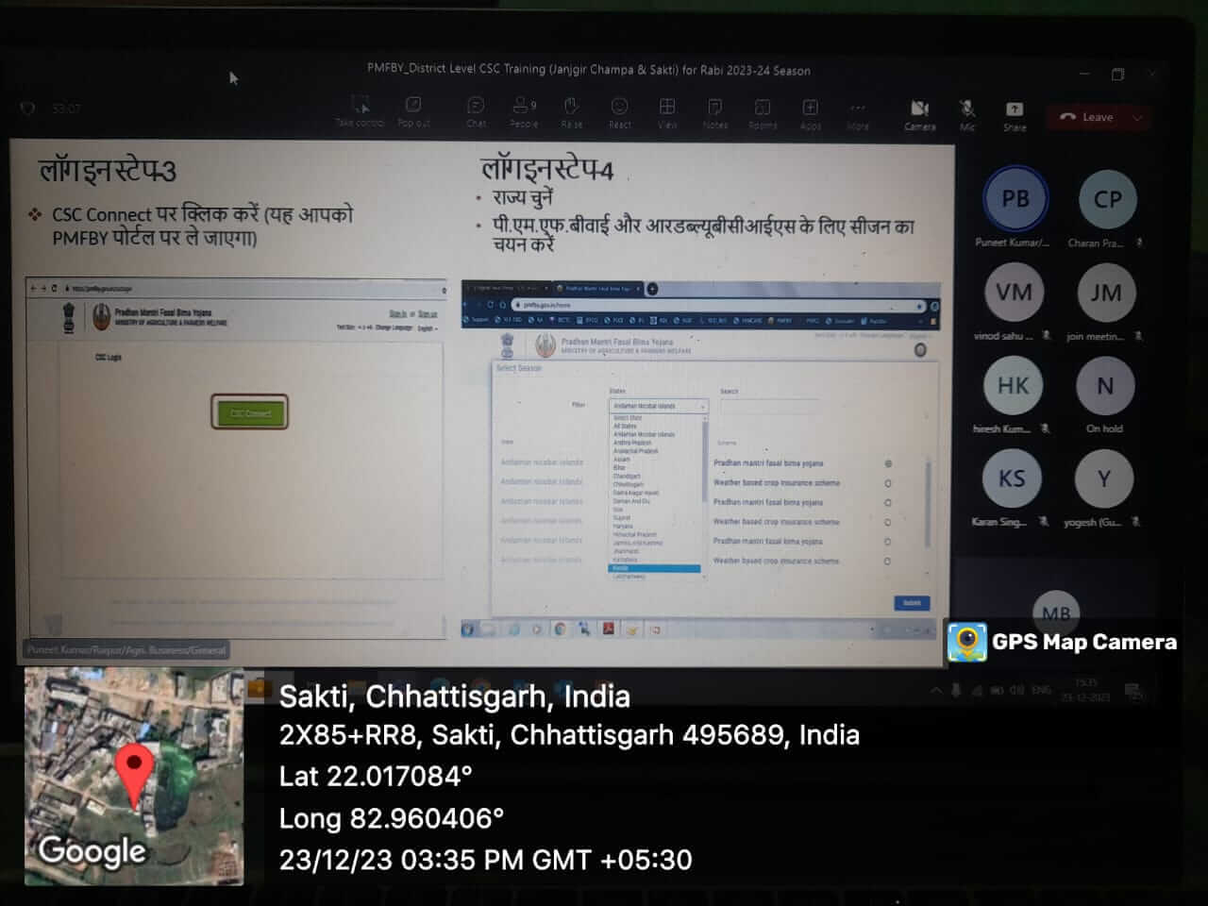Click Take control of shared screen
The image size is (1208, 906).
click(x=360, y=109)
